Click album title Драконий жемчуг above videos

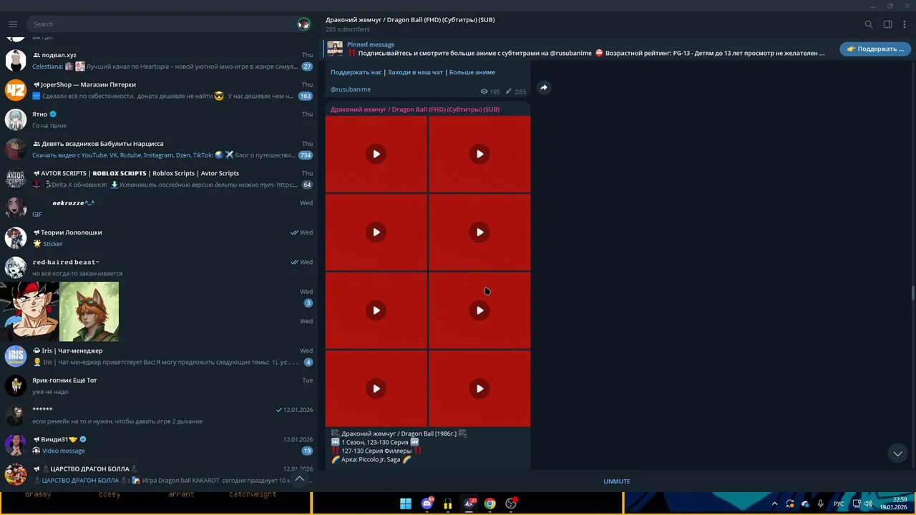point(415,109)
